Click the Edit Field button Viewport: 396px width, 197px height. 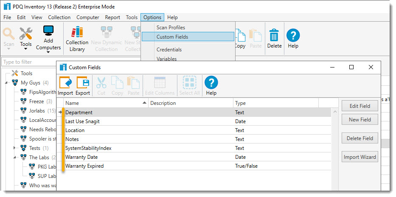pyautogui.click(x=359, y=106)
